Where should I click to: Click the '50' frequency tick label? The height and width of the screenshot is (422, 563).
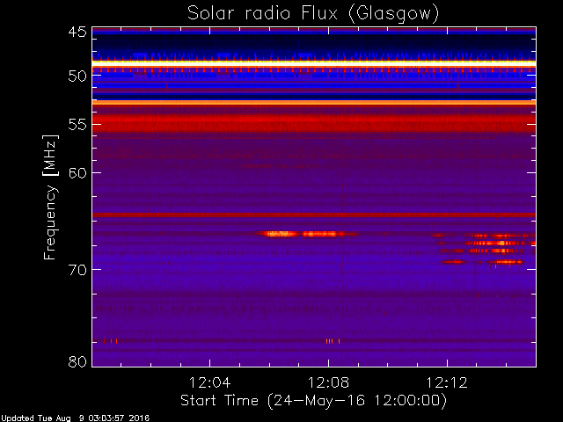pyautogui.click(x=77, y=76)
